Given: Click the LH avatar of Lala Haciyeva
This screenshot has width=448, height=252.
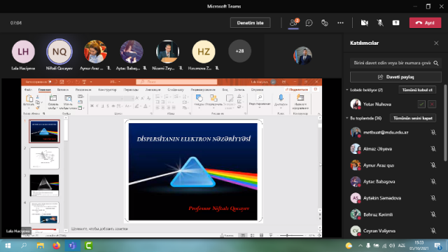Looking at the screenshot, I should coord(23,52).
